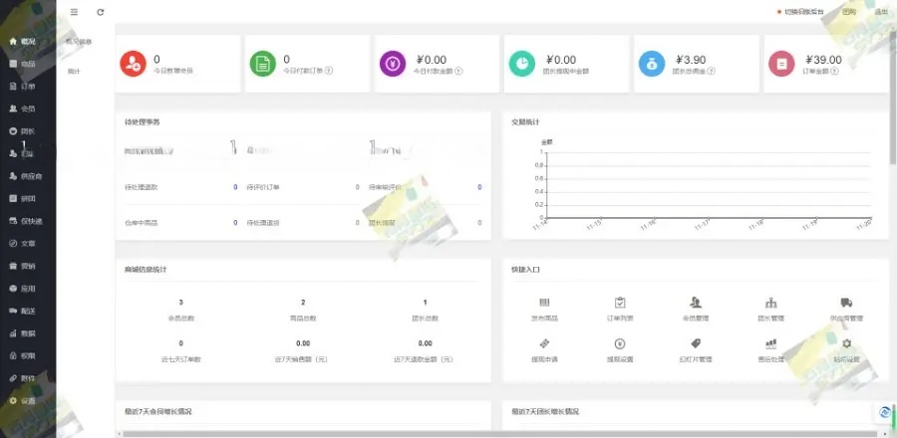Open 幻灯片管理 tag icon
The height and width of the screenshot is (438, 897).
tap(695, 343)
